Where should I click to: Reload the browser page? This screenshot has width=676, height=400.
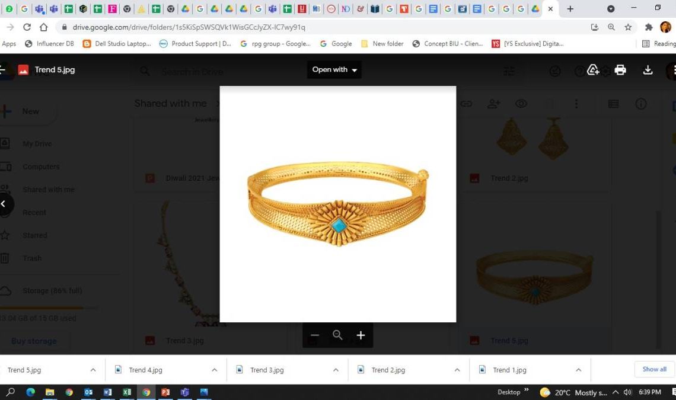[27, 27]
